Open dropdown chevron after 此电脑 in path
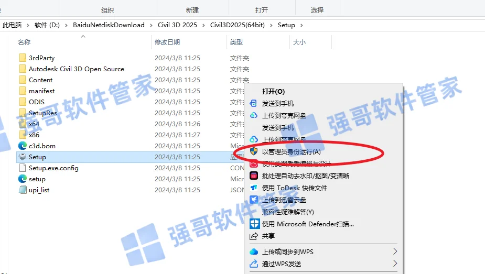485x274 pixels. tap(28, 25)
